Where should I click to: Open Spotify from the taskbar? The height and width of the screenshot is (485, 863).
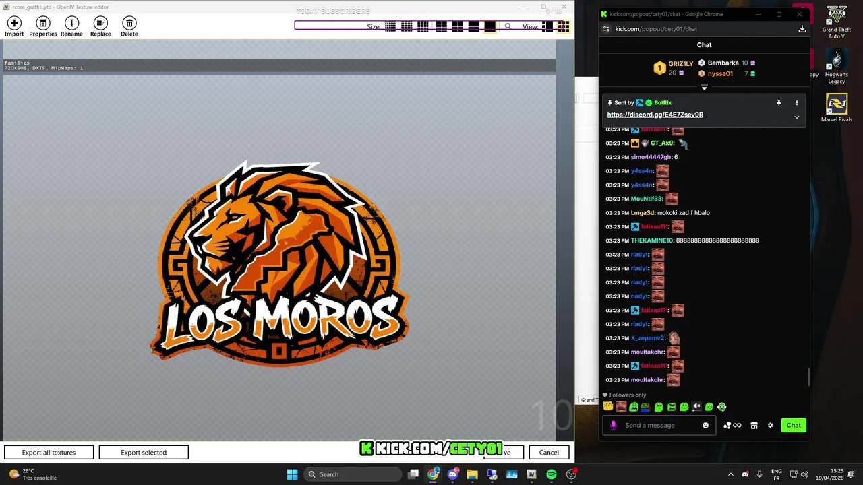click(552, 474)
